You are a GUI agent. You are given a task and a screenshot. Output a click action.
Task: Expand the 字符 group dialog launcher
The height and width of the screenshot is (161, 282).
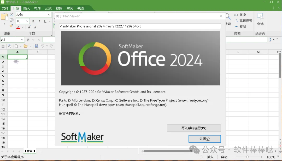click(x=51, y=35)
